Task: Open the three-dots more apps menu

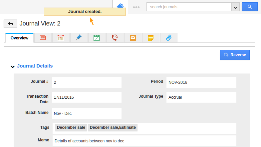Action: 136,7
